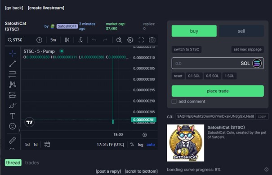
Task: Open chart settings gear
Action: (x=130, y=40)
